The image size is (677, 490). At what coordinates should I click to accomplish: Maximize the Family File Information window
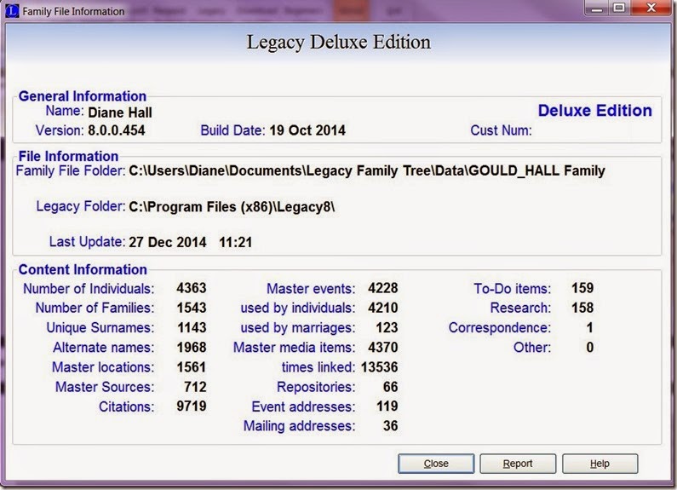(x=619, y=8)
